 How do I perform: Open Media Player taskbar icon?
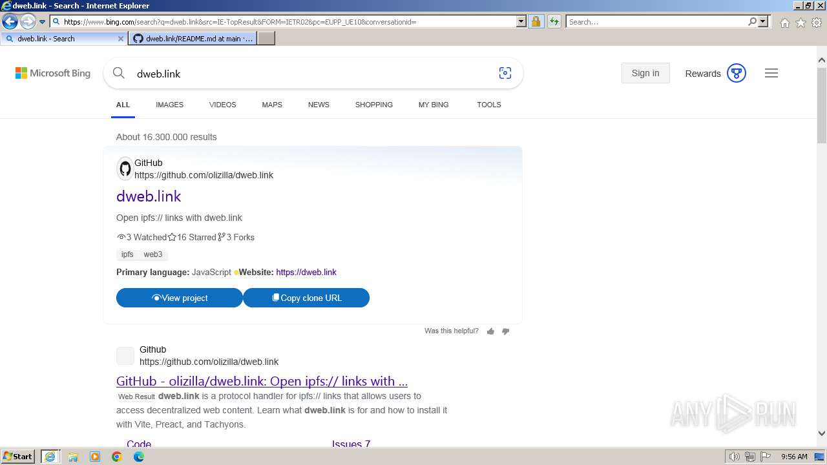click(x=95, y=457)
